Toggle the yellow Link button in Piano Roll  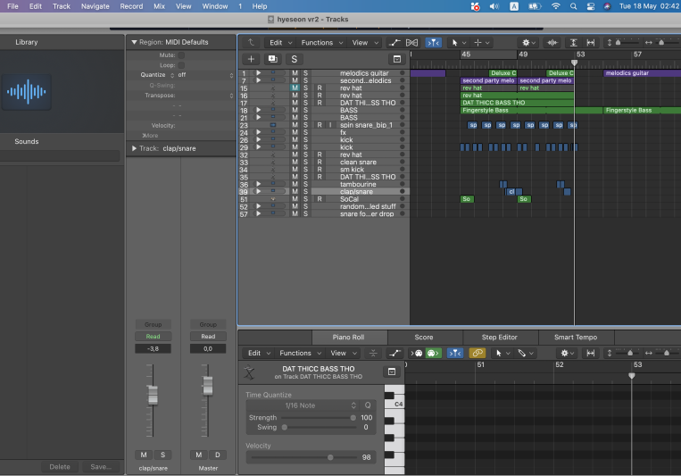point(477,353)
